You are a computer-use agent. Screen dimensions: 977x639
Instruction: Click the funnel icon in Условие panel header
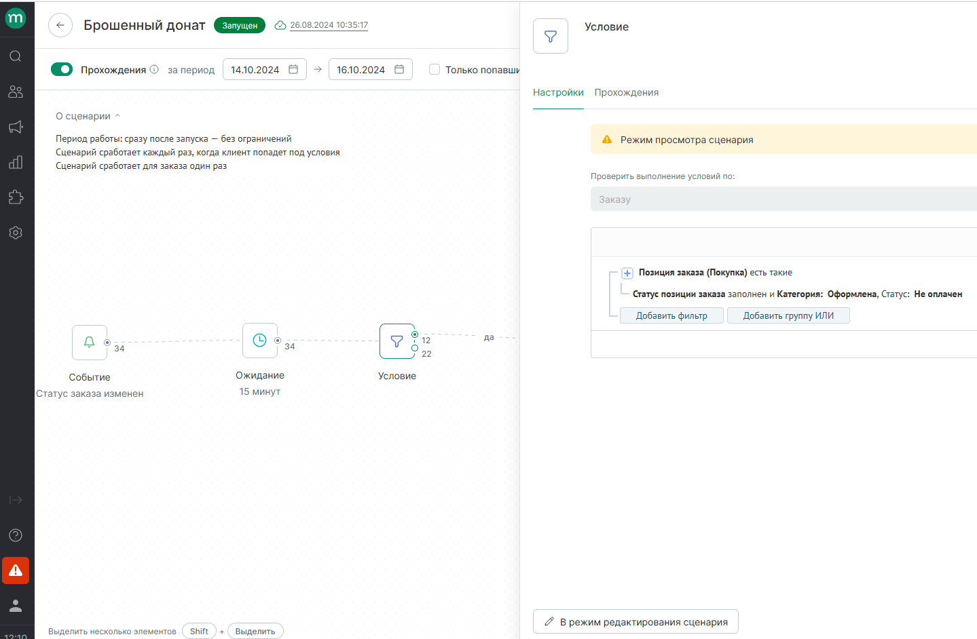(x=551, y=36)
